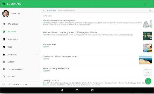
Task: Click Metropol Park colorful thumbnail
Action: (x=148, y=48)
